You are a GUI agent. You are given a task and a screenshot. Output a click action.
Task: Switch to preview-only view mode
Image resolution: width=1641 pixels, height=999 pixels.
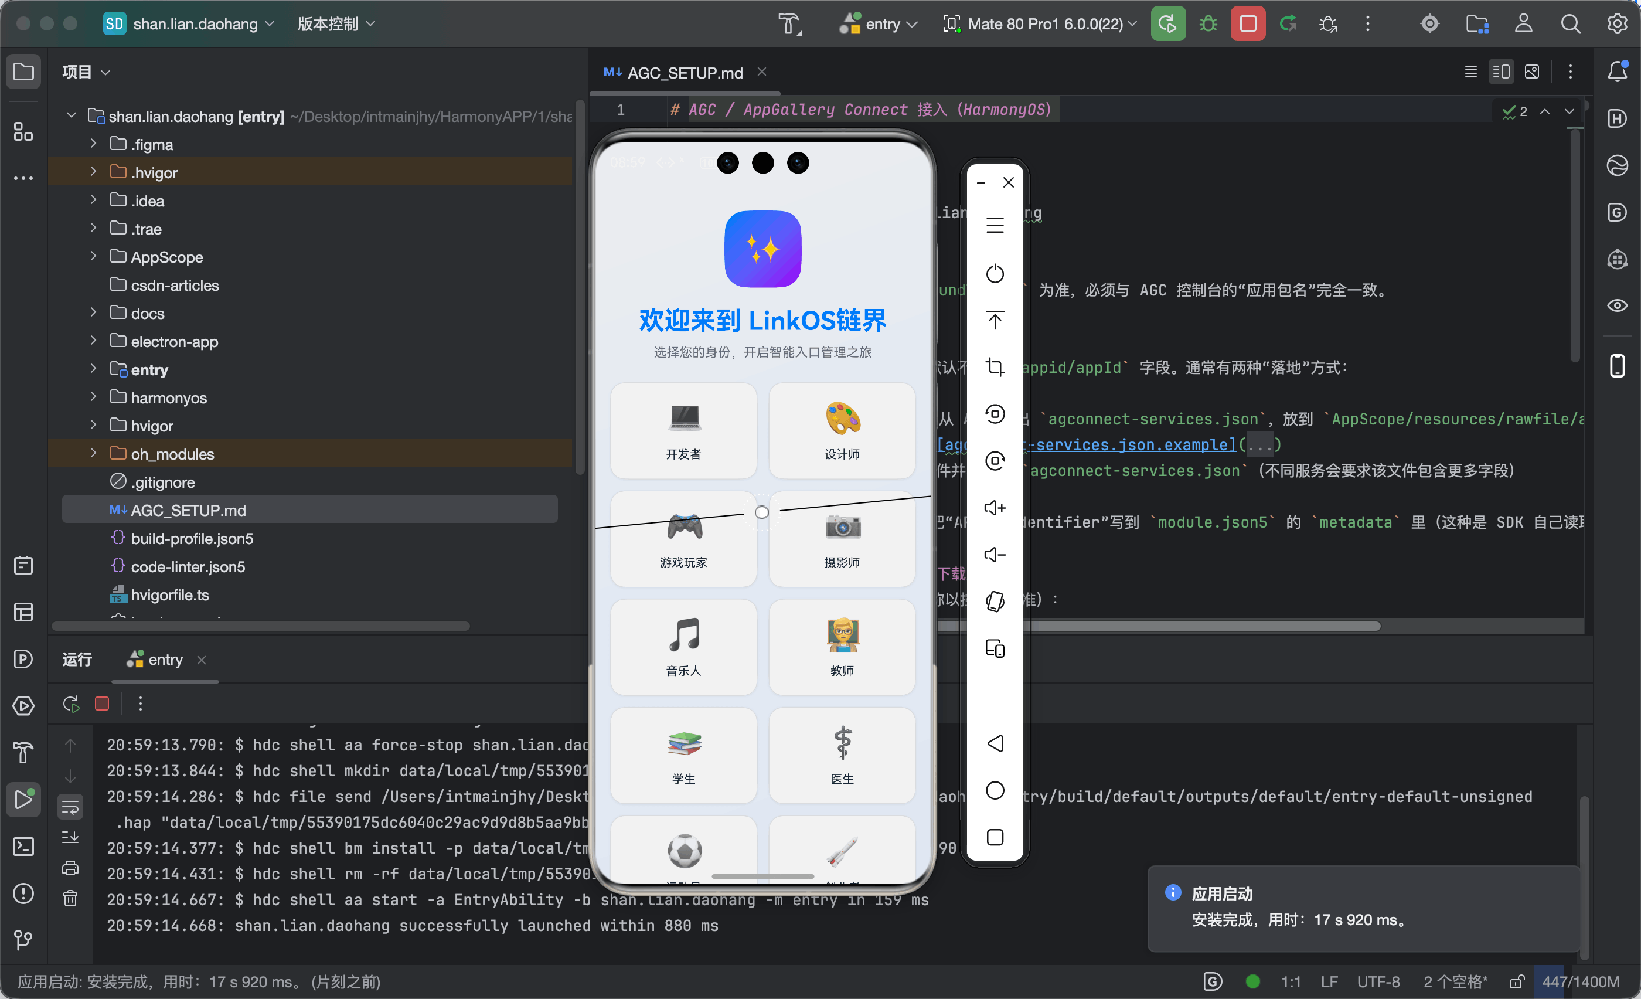[1531, 72]
